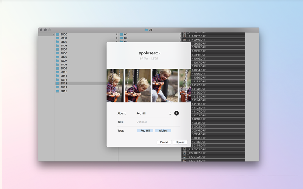This screenshot has height=189, width=303.
Task: Click the 2015 folder icon
Action: pos(58,91)
